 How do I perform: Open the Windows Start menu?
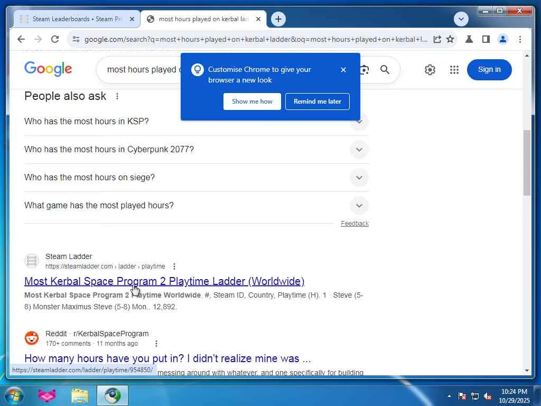14,395
